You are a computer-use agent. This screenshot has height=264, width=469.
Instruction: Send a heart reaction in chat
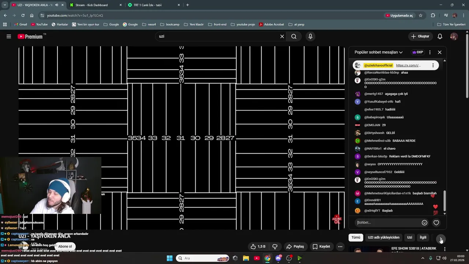[436, 223]
